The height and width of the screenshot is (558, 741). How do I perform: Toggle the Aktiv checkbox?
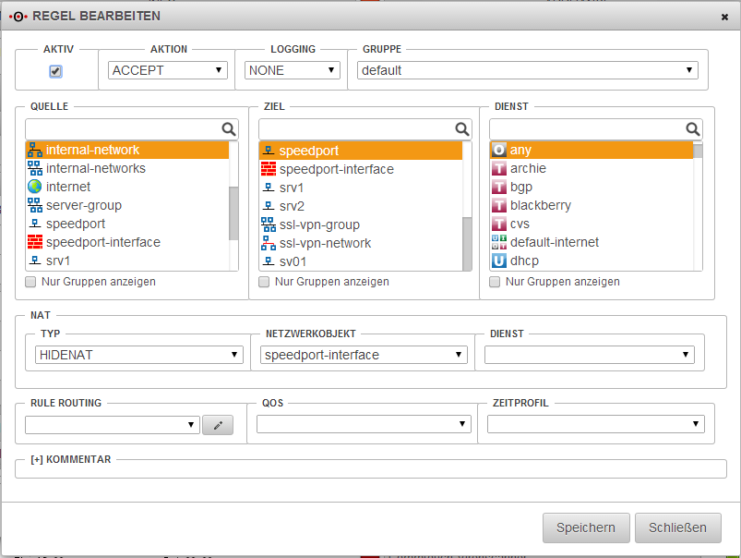pos(55,71)
